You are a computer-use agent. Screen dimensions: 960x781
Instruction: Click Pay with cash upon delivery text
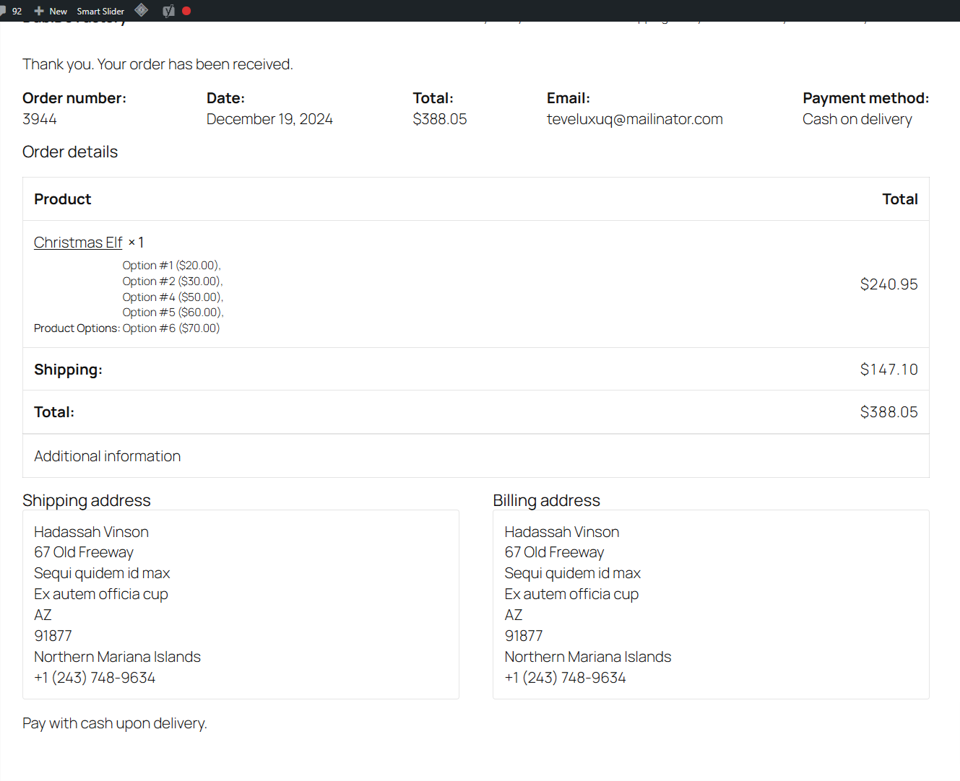point(115,723)
